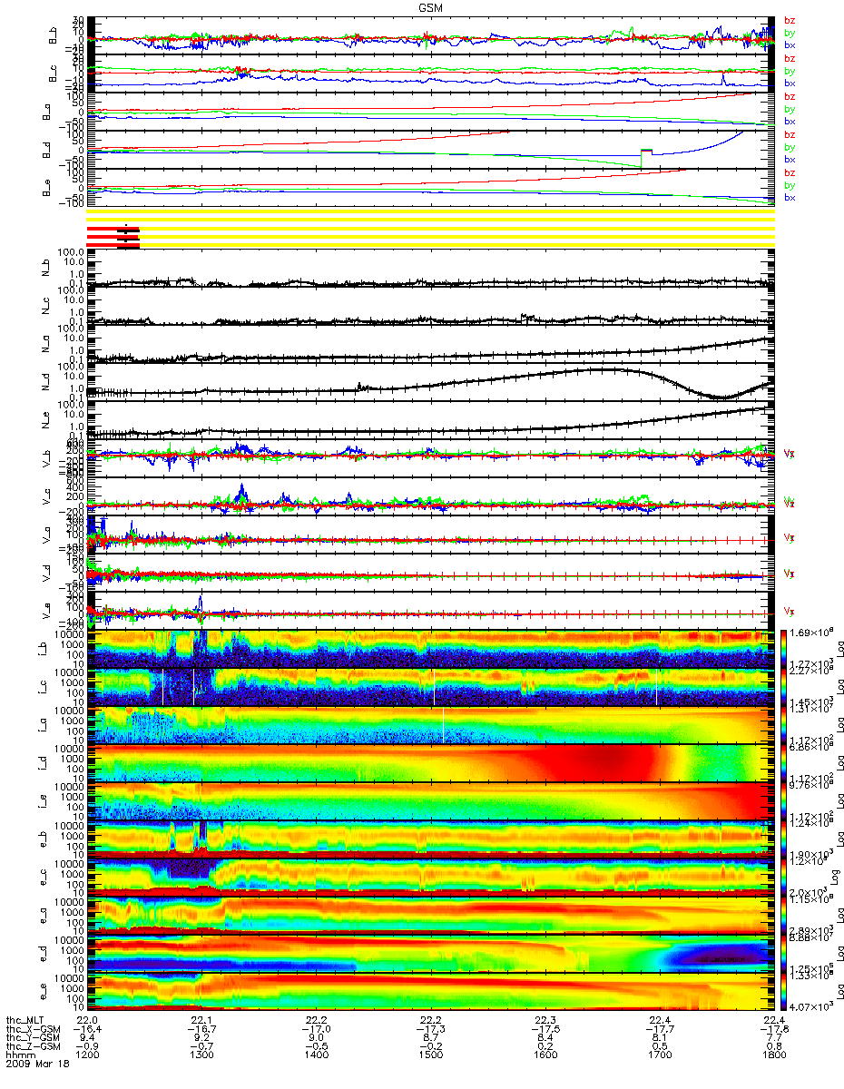The height and width of the screenshot is (1089, 844).
Task: Click the 1600 time tick label
Action: click(x=545, y=1054)
